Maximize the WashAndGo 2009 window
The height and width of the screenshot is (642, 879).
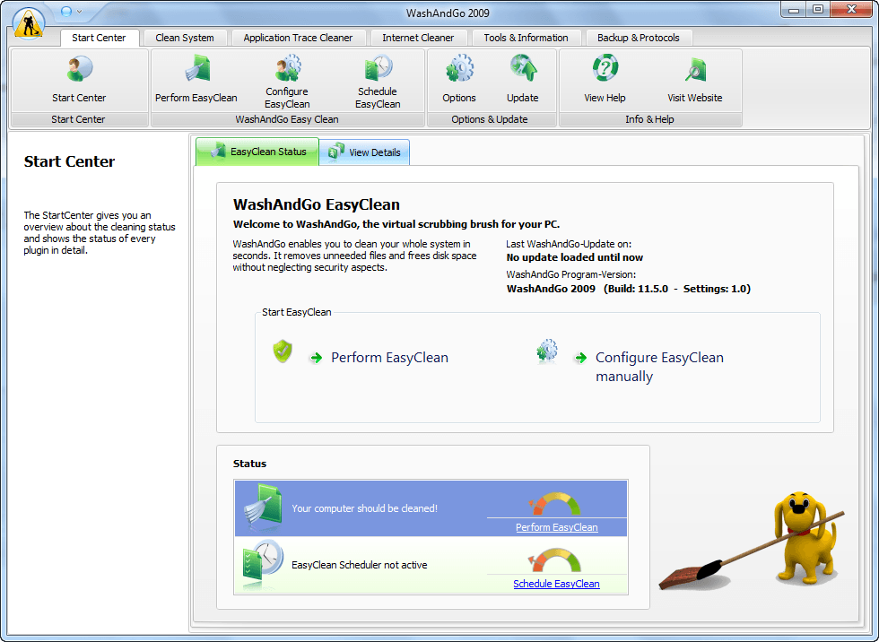pyautogui.click(x=817, y=10)
